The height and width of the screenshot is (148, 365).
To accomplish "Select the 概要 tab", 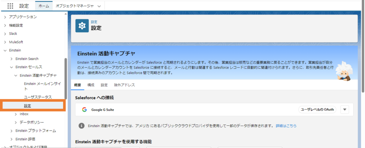I will pyautogui.click(x=77, y=85).
